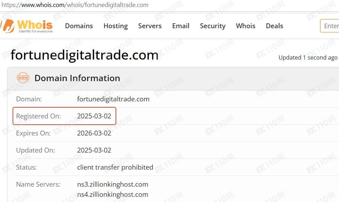This screenshot has height=202, width=339.
Task: Click the page URL address text
Action: click(75, 5)
